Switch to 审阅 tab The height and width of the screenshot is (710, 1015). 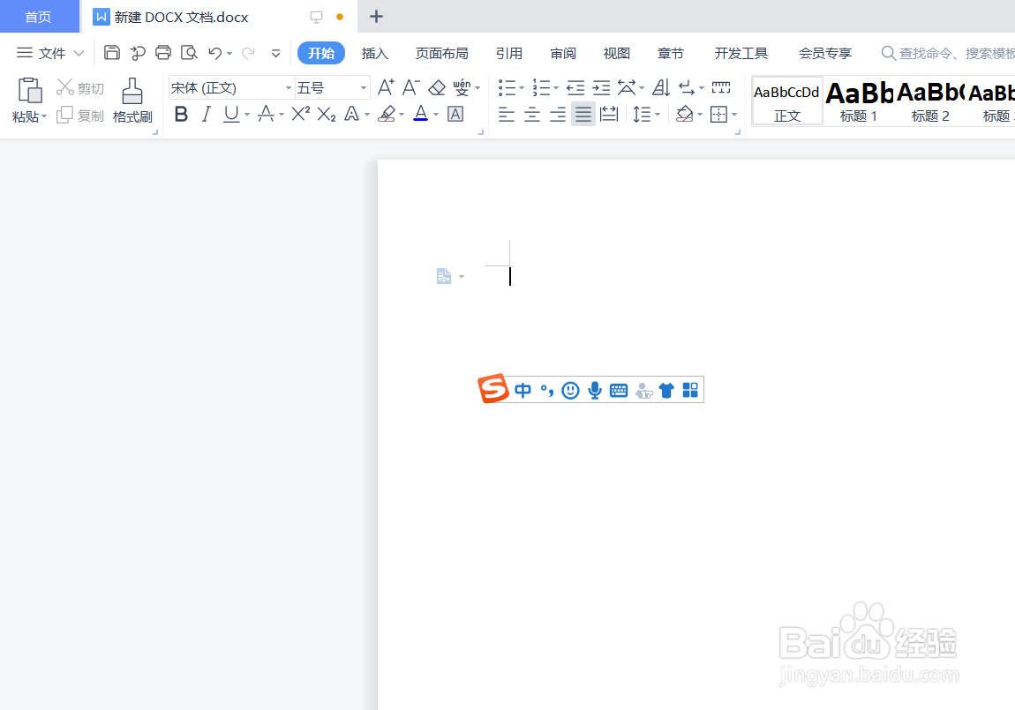(x=562, y=53)
